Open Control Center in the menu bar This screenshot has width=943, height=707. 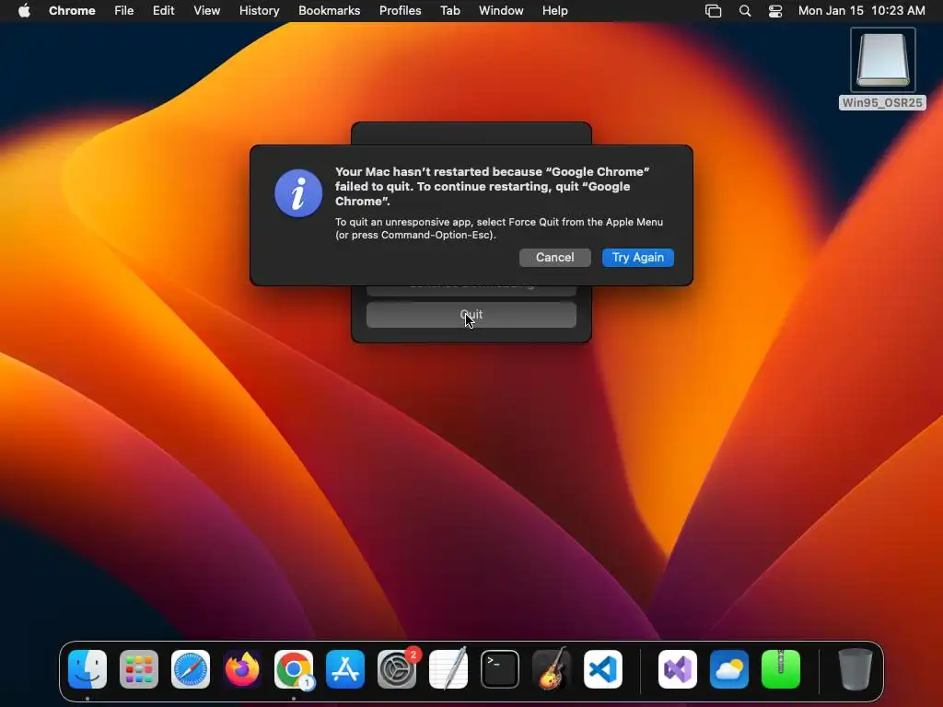(775, 11)
